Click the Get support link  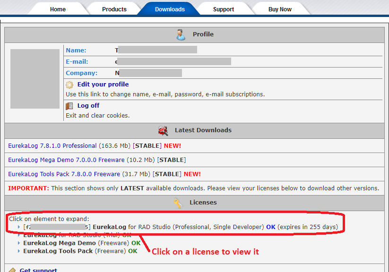pyautogui.click(x=38, y=270)
